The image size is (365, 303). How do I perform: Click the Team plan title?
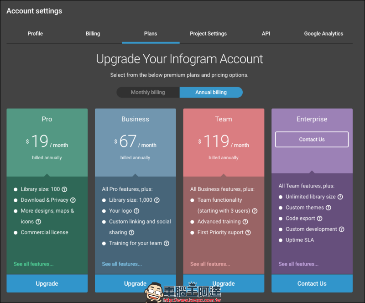coord(224,119)
